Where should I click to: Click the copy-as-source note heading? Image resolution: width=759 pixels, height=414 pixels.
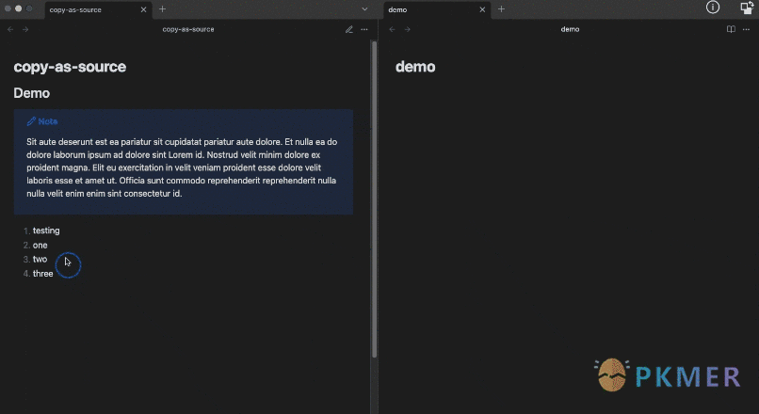(x=70, y=67)
